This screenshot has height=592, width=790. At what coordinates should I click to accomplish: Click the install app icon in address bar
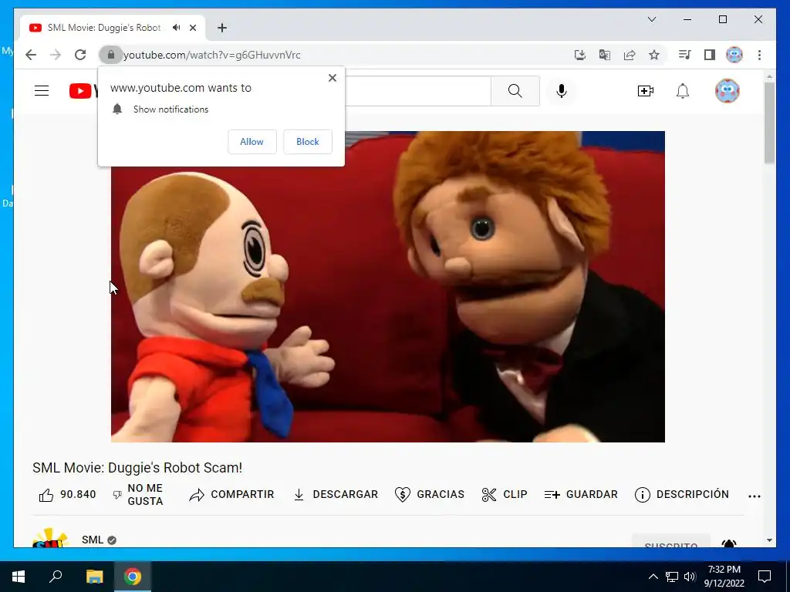click(580, 55)
